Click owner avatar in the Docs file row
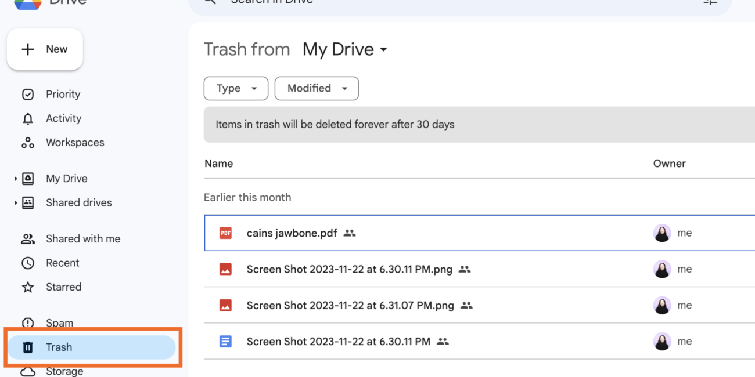755x377 pixels. pos(662,342)
